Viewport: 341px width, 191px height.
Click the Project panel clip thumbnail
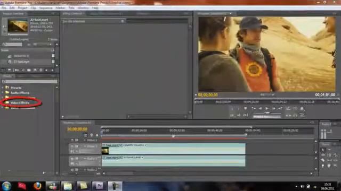click(x=18, y=26)
